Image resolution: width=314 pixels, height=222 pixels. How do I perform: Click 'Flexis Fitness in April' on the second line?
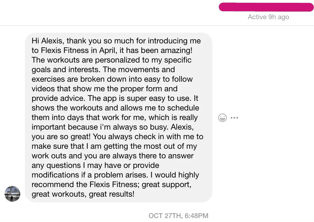(79, 50)
